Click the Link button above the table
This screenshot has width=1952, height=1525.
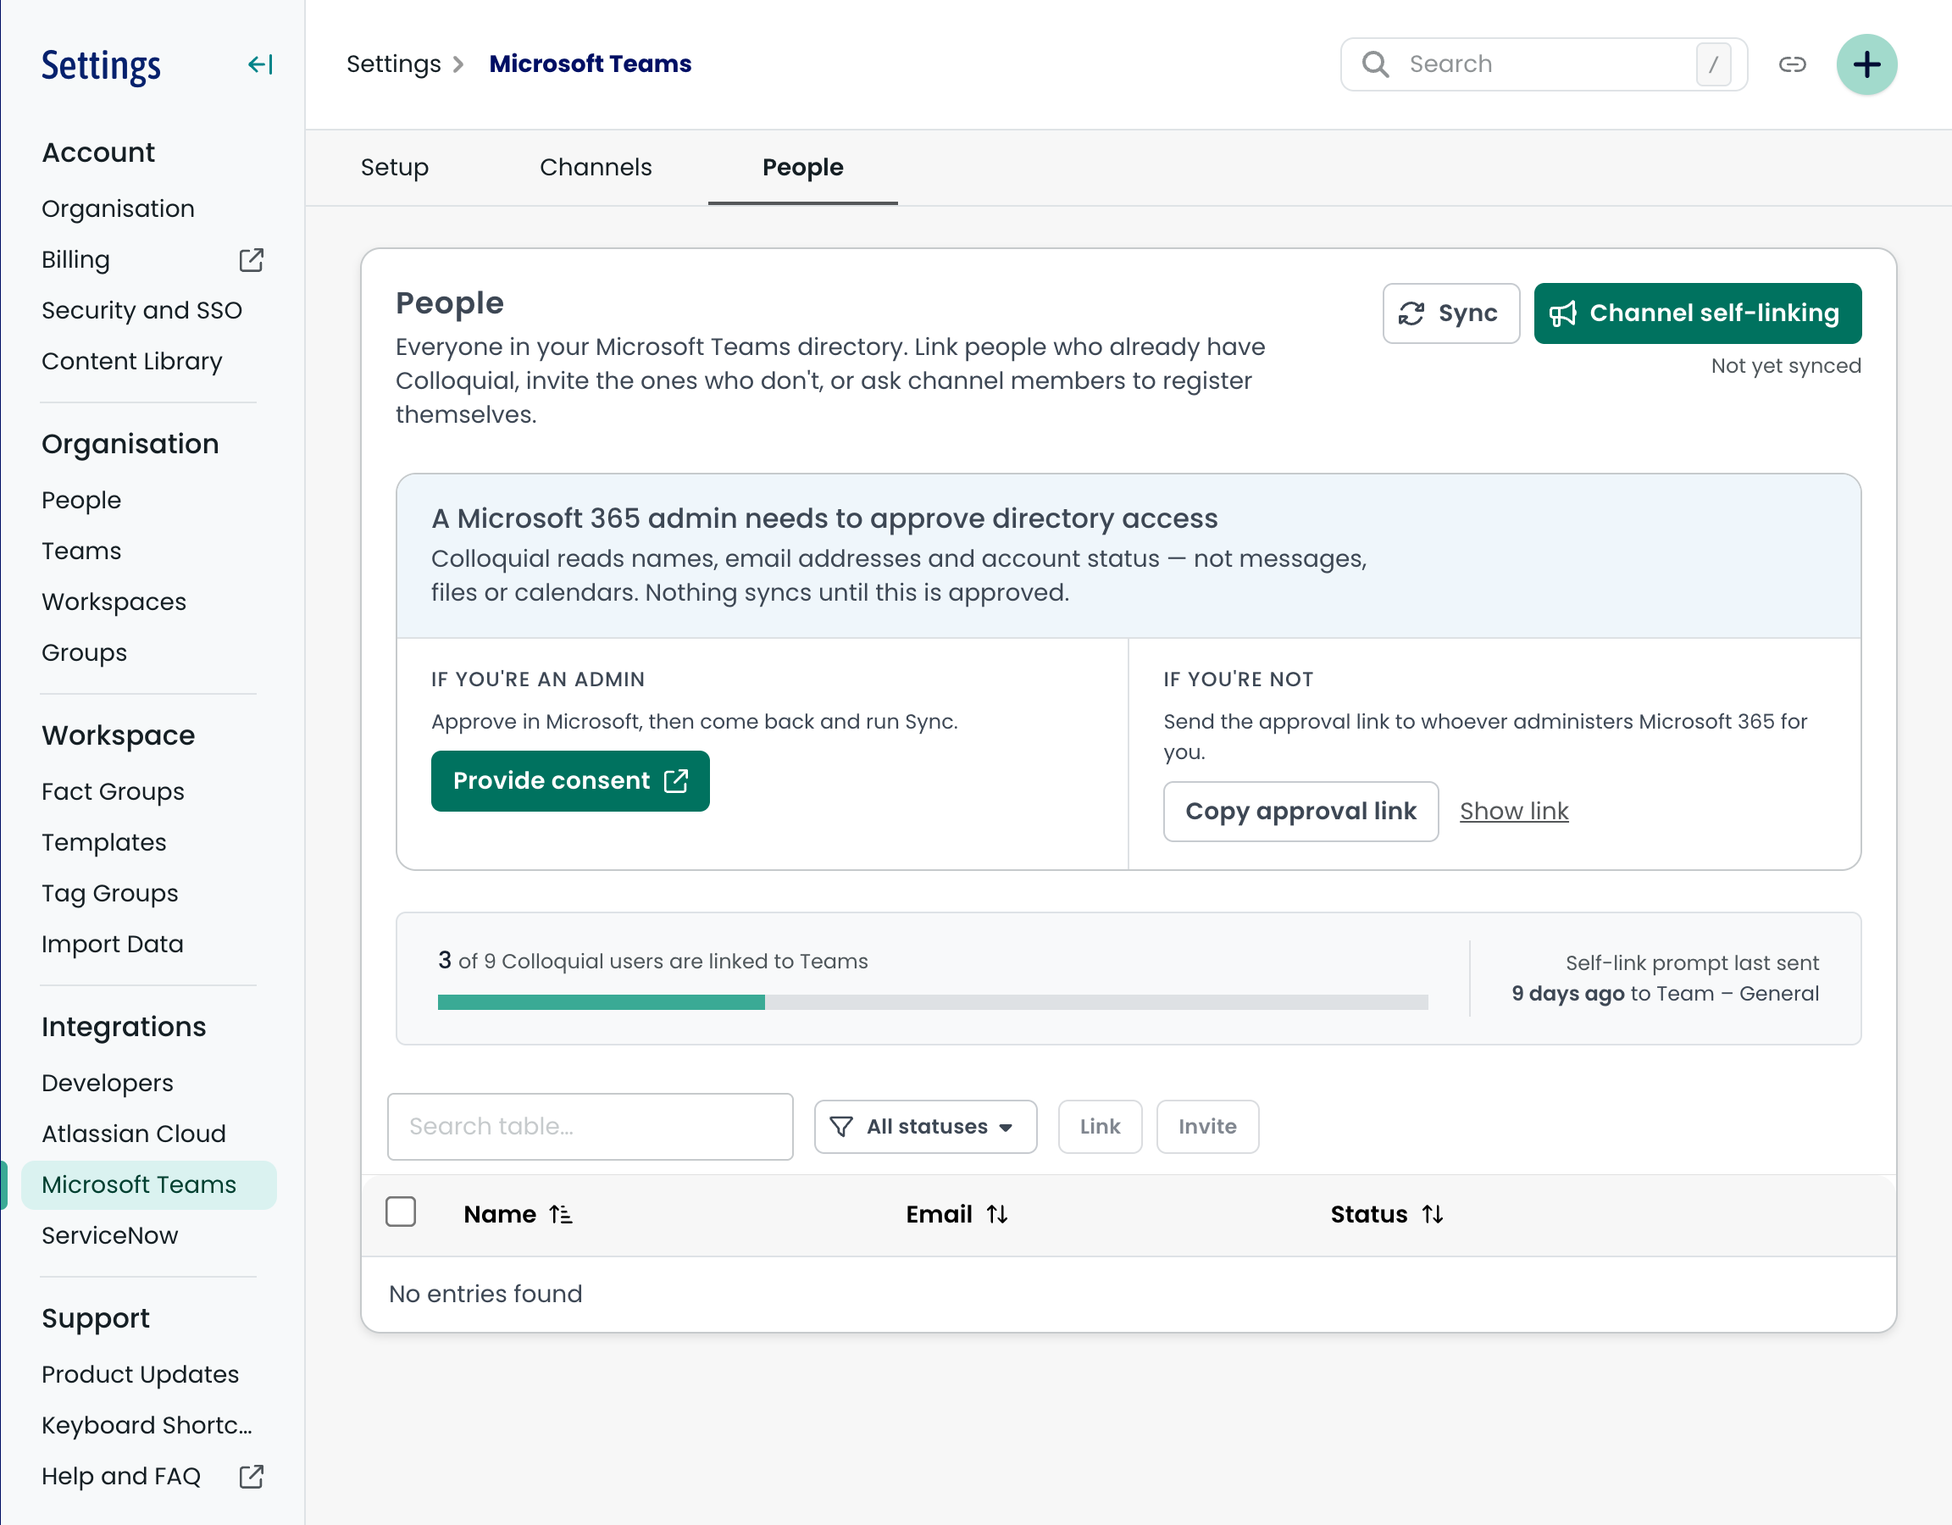(x=1100, y=1126)
